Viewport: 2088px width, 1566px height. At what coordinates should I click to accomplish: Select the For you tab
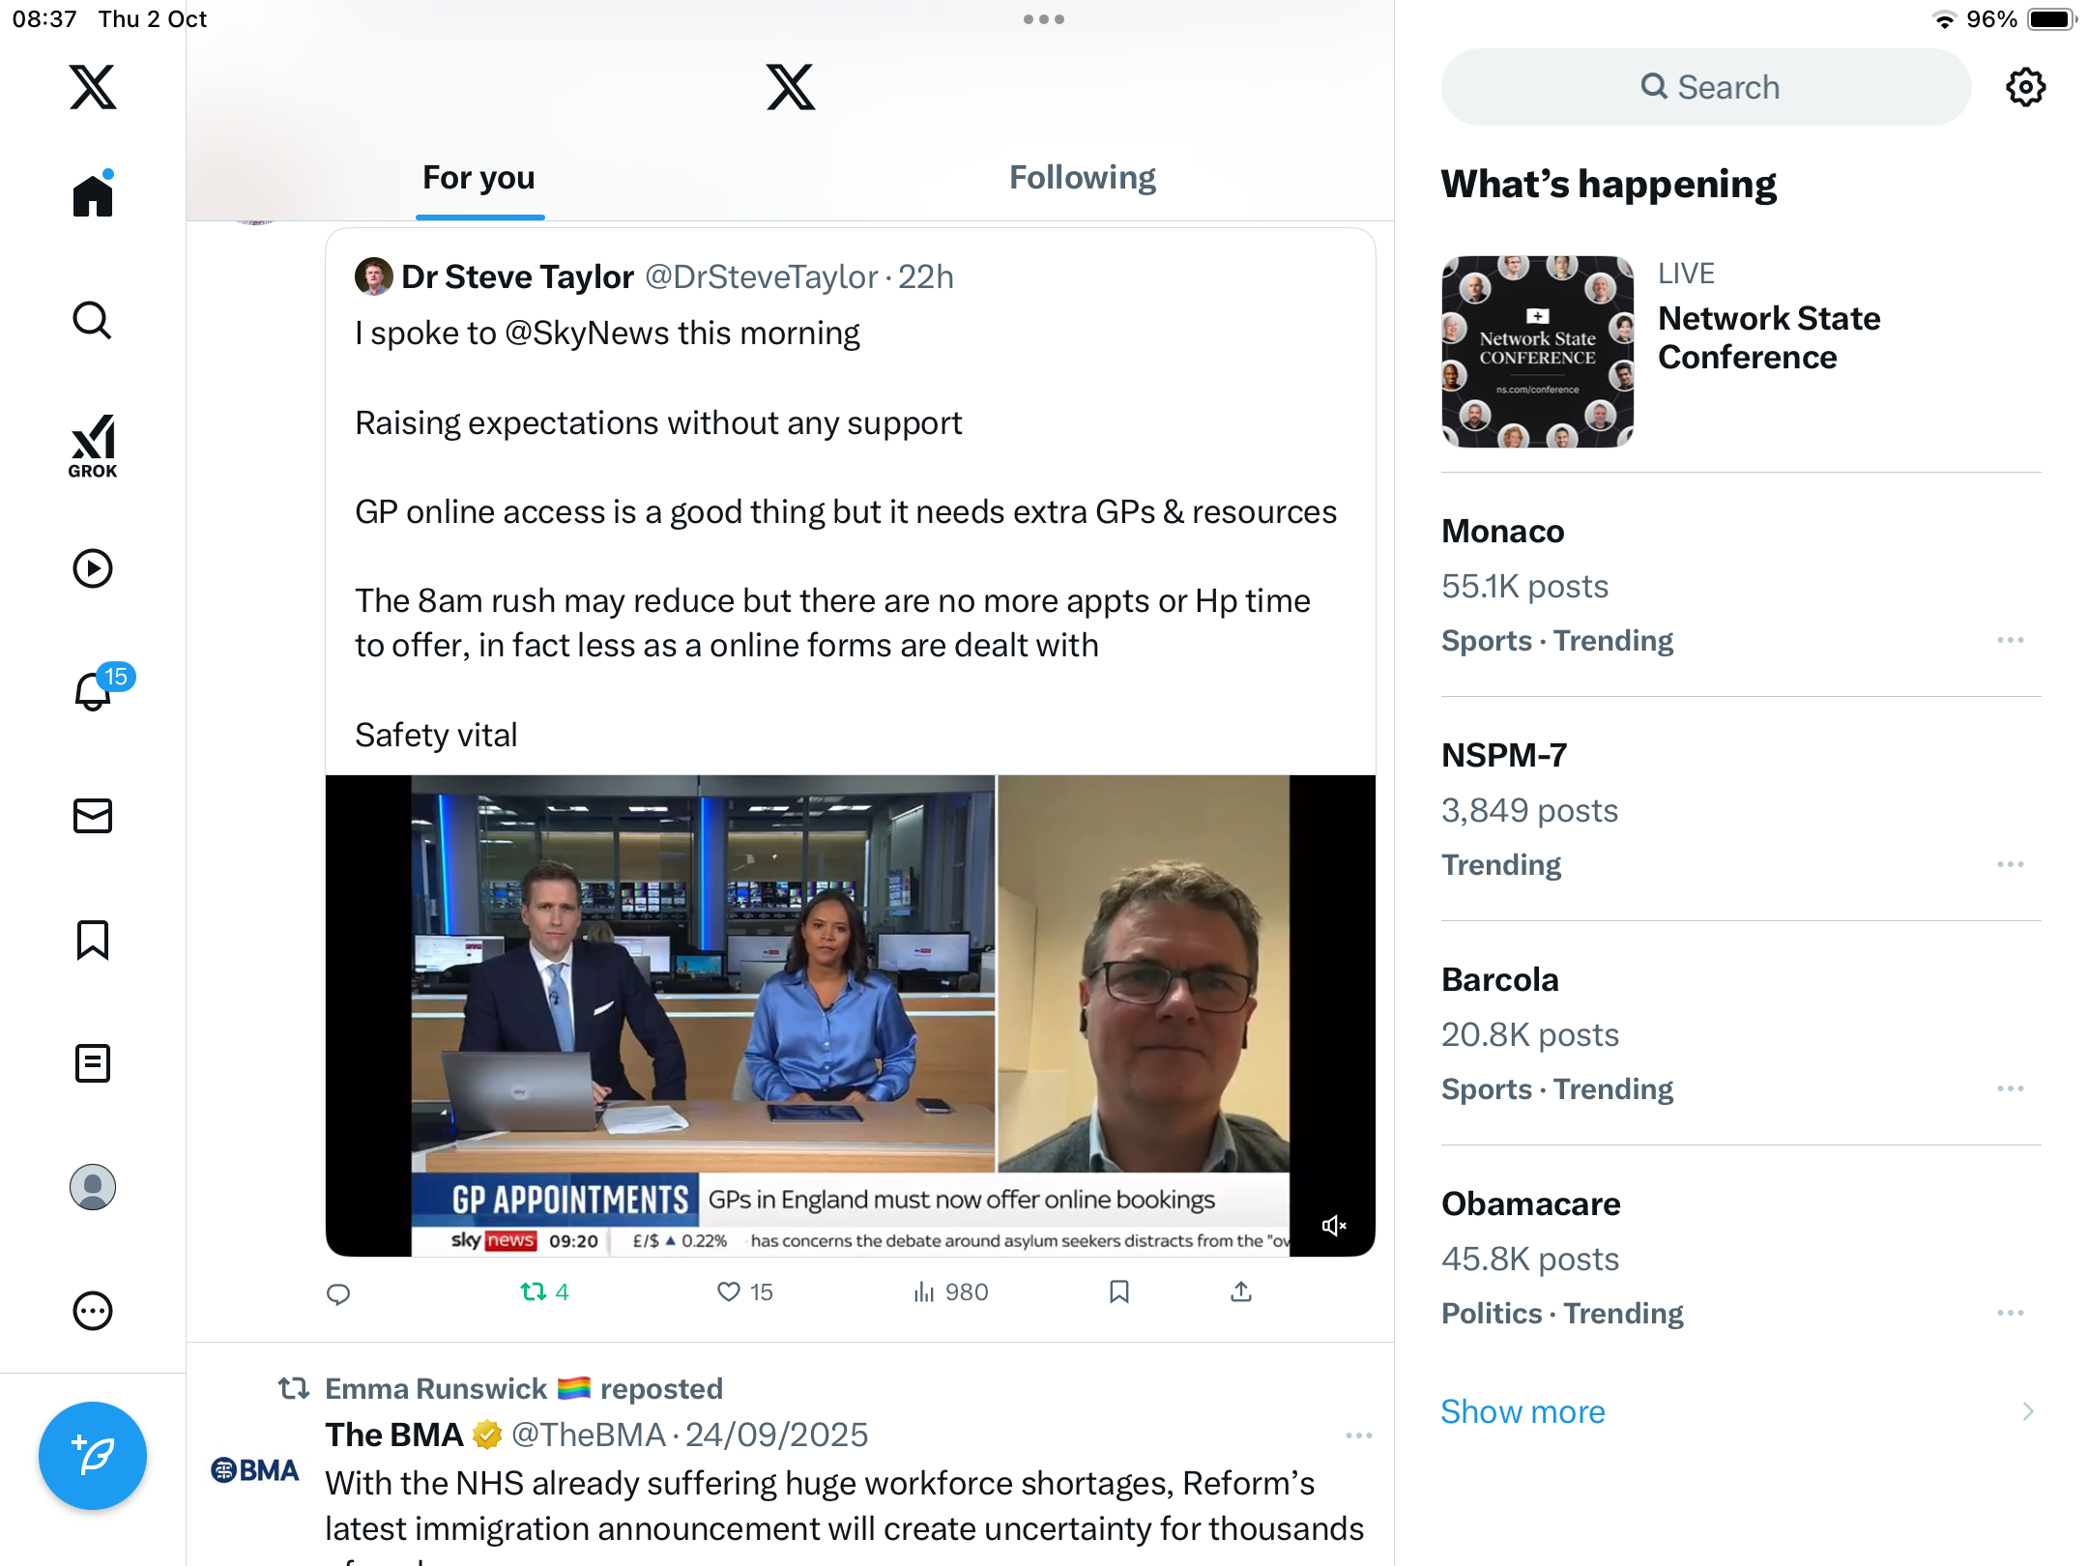point(478,178)
